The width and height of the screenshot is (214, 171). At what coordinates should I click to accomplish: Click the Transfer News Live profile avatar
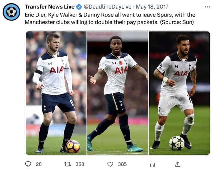point(12,12)
